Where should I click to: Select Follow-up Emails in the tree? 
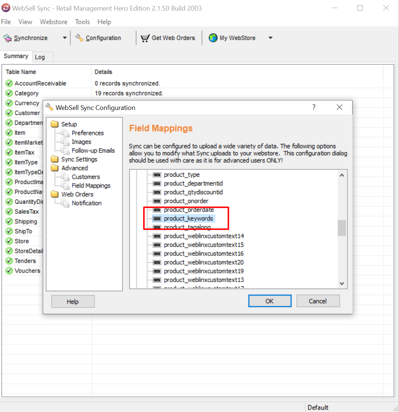pyautogui.click(x=93, y=150)
